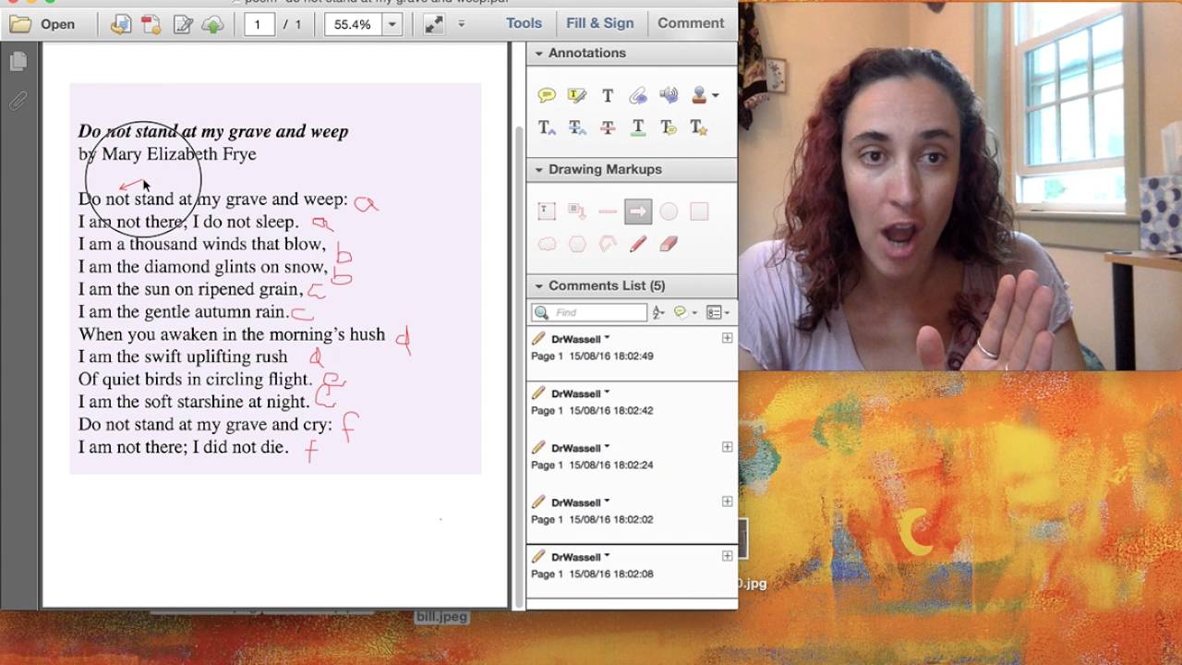Open the comments list options dropdown
The height and width of the screenshot is (665, 1182).
pyautogui.click(x=718, y=312)
